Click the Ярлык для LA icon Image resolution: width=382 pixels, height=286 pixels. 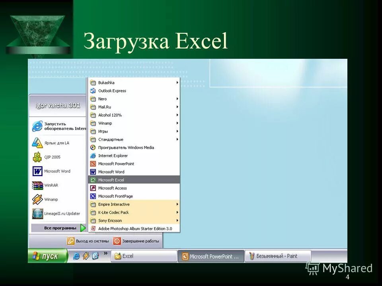pos(37,143)
